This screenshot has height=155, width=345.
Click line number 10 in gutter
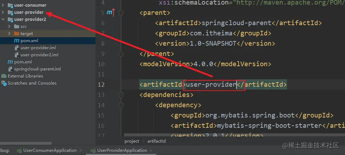pyautogui.click(x=101, y=64)
